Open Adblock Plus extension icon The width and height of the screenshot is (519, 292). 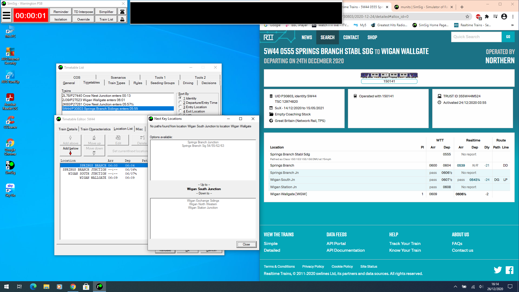pyautogui.click(x=478, y=17)
